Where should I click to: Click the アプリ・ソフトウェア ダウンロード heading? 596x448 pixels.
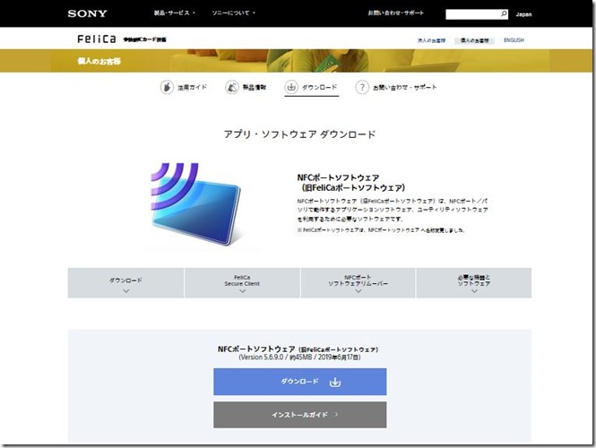300,134
